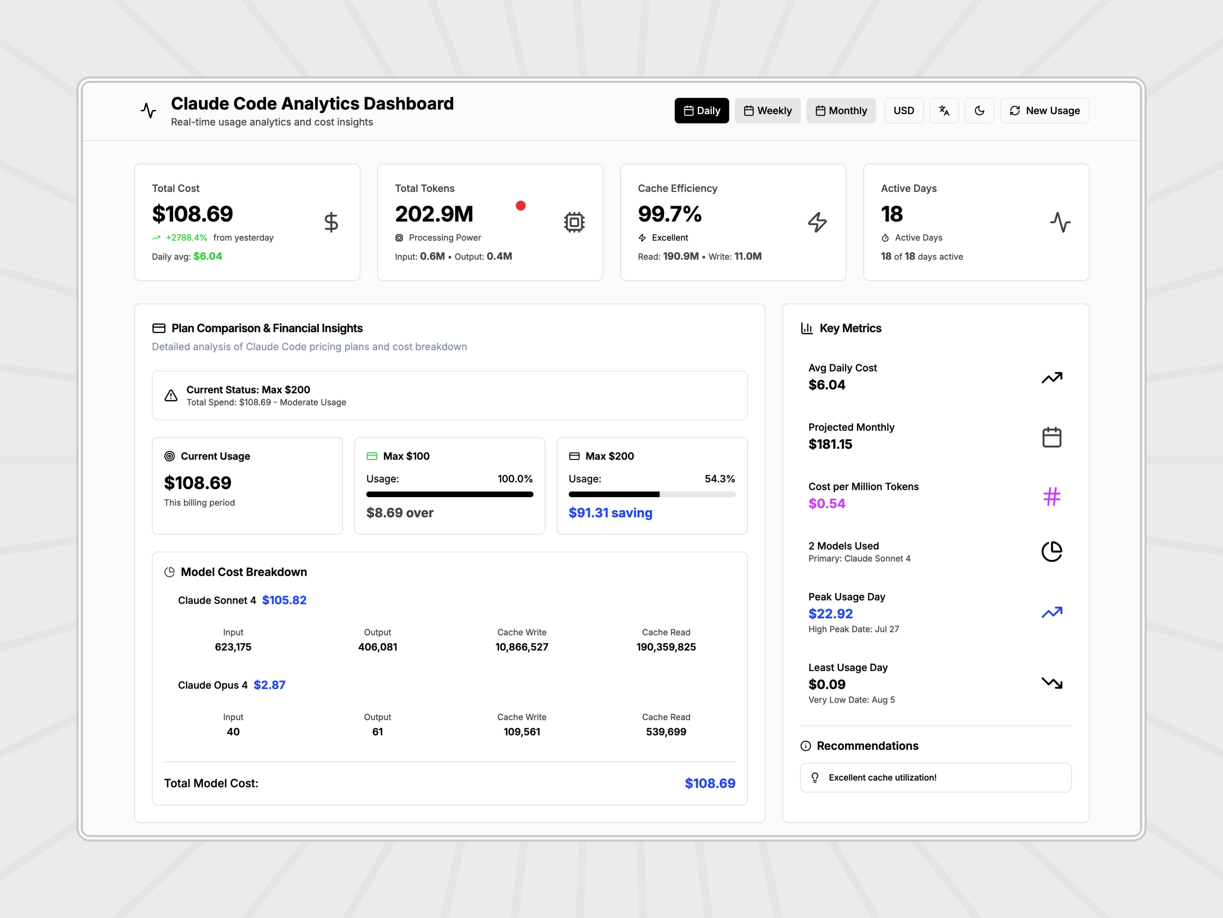The image size is (1223, 918).
Task: Click the Very Low Date: Aug 5 text
Action: pos(852,700)
